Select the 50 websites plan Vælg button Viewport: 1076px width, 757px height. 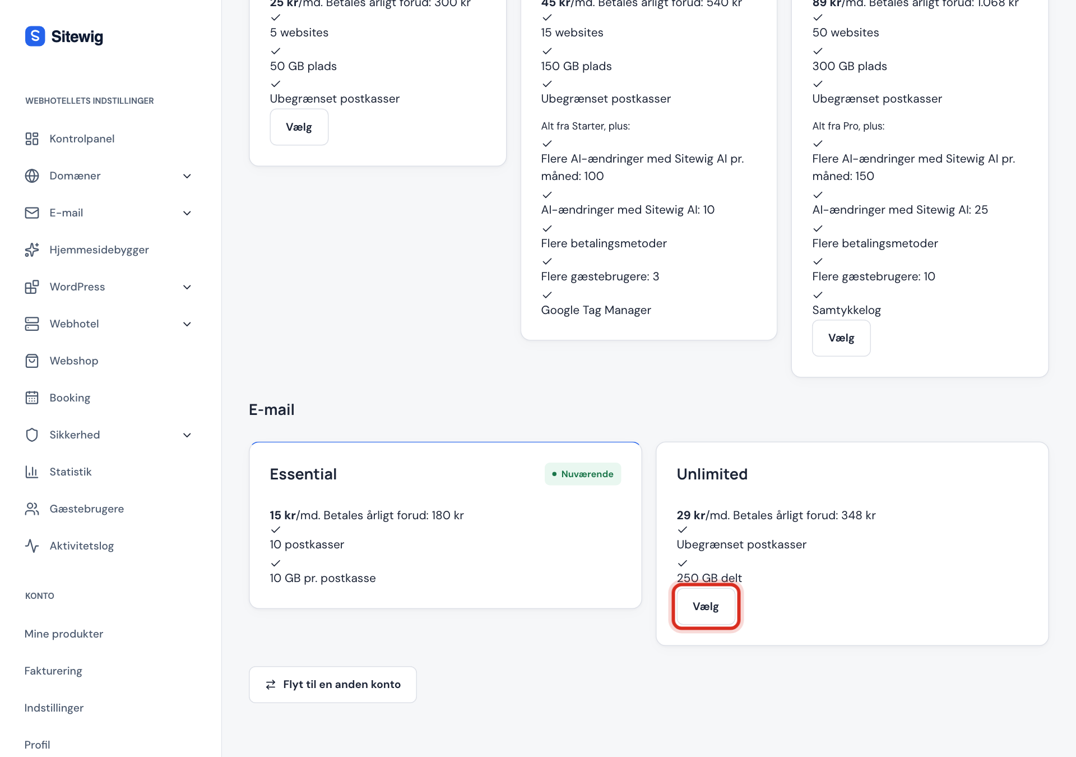841,338
